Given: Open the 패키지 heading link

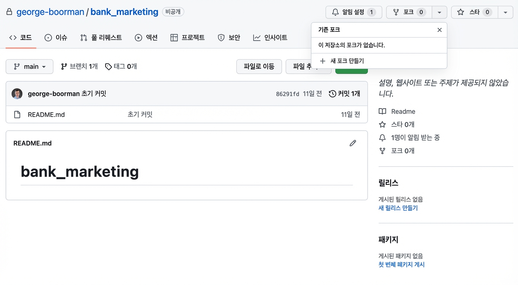Looking at the screenshot, I should point(388,239).
